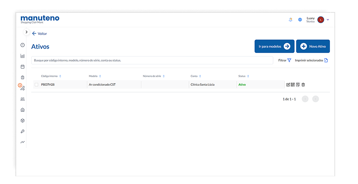358x184 pixels.
Task: Click the Voltar back link
Action: pyautogui.click(x=39, y=33)
